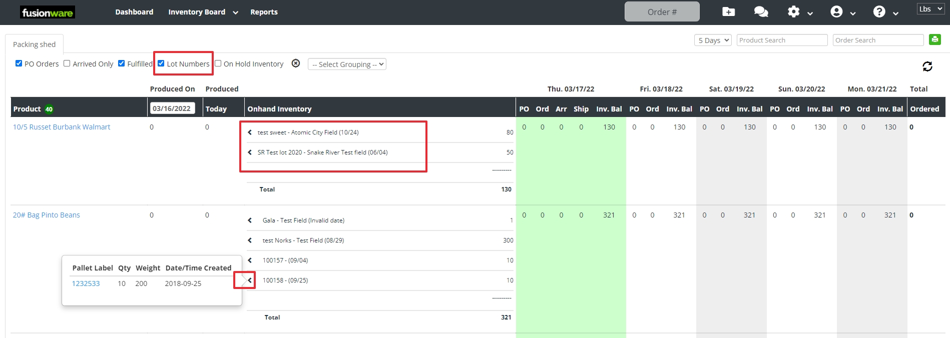The height and width of the screenshot is (338, 950).
Task: Uncheck the PO Orders checkbox
Action: pyautogui.click(x=19, y=63)
